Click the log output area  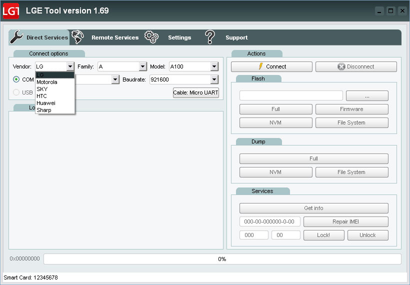point(116,180)
